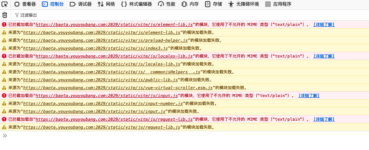Click warning icon on index3.js row
Screen dimensions: 369x150
point(4,48)
